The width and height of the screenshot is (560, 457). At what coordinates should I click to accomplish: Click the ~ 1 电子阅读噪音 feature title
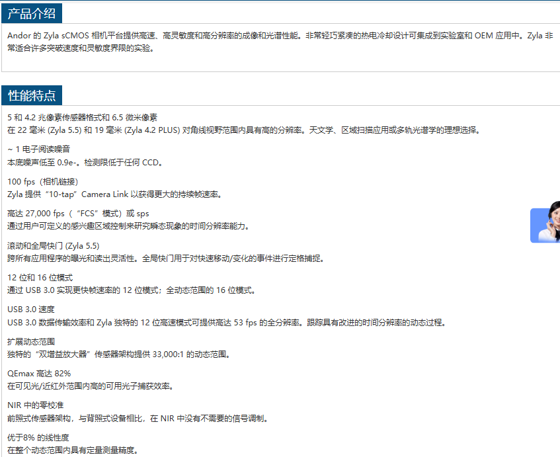pyautogui.click(x=38, y=149)
